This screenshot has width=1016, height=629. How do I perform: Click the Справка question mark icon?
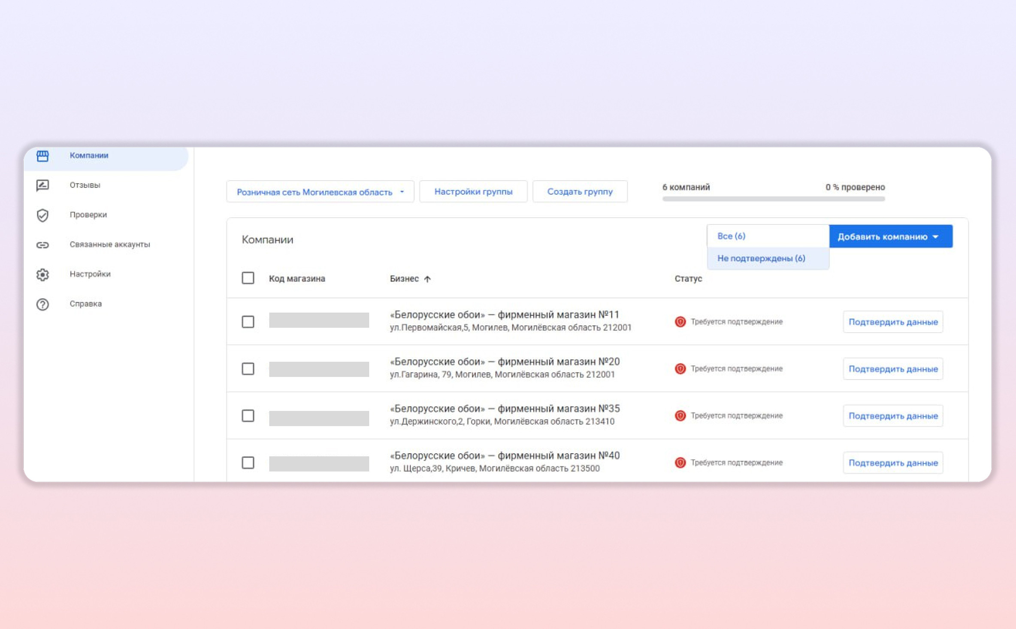tap(42, 304)
